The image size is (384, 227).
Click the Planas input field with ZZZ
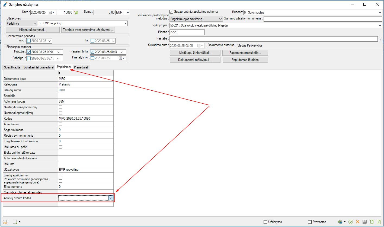187,32
